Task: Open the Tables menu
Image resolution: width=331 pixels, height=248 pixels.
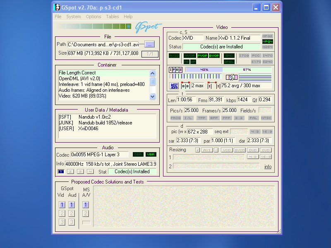Action: pos(112,17)
